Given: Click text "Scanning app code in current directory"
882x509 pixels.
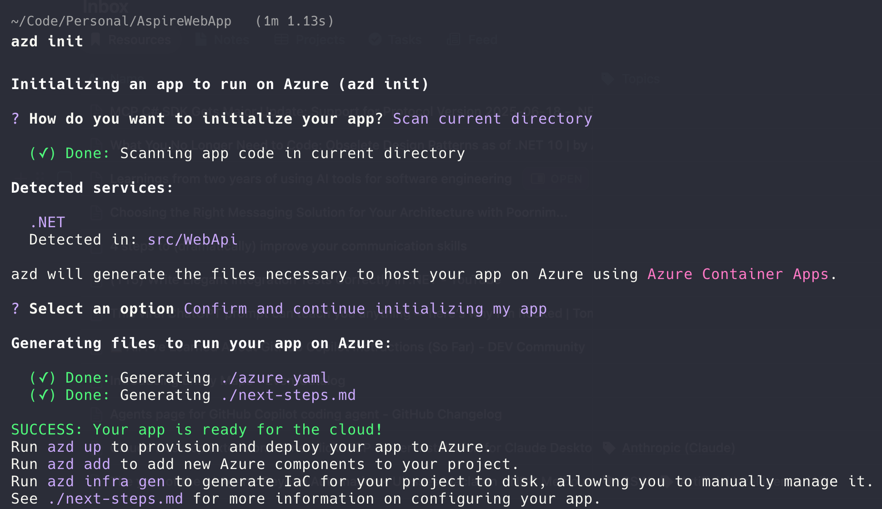Looking at the screenshot, I should tap(293, 154).
